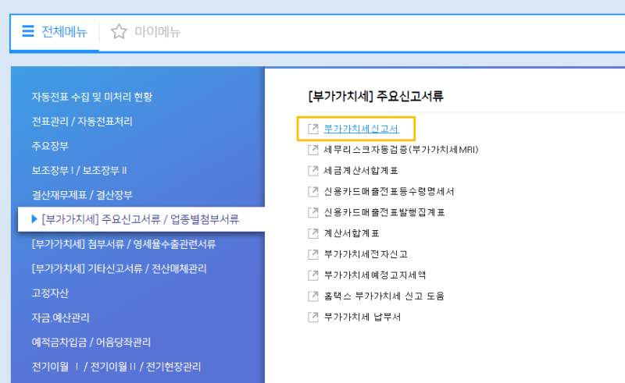
Task: Click external-link icon beside 부가가치세전자신고
Action: click(313, 254)
